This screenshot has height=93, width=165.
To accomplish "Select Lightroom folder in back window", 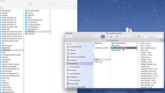I will [x=5, y=83].
